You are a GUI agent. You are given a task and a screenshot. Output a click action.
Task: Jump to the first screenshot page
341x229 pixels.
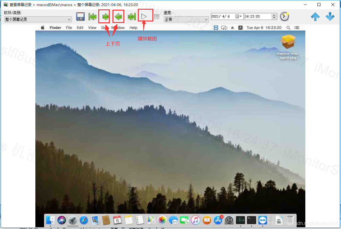(x=93, y=17)
